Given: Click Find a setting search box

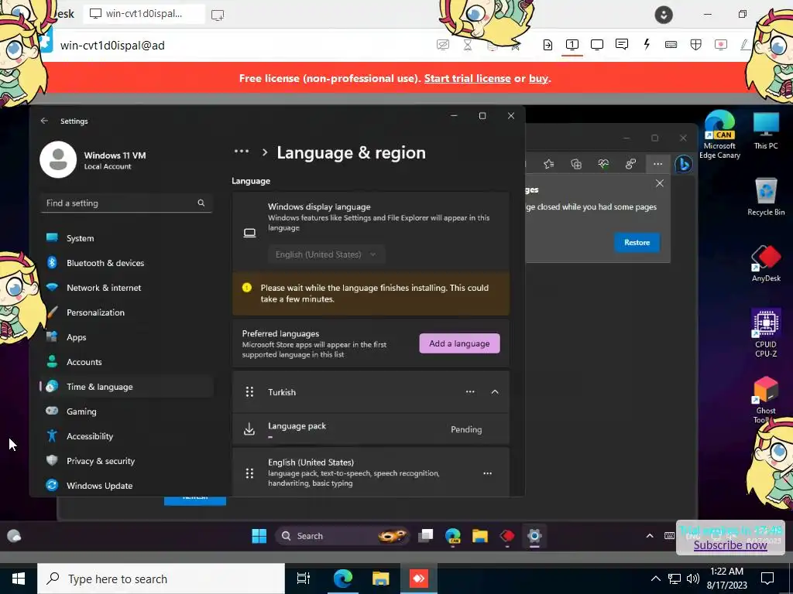Looking at the screenshot, I should tap(126, 203).
